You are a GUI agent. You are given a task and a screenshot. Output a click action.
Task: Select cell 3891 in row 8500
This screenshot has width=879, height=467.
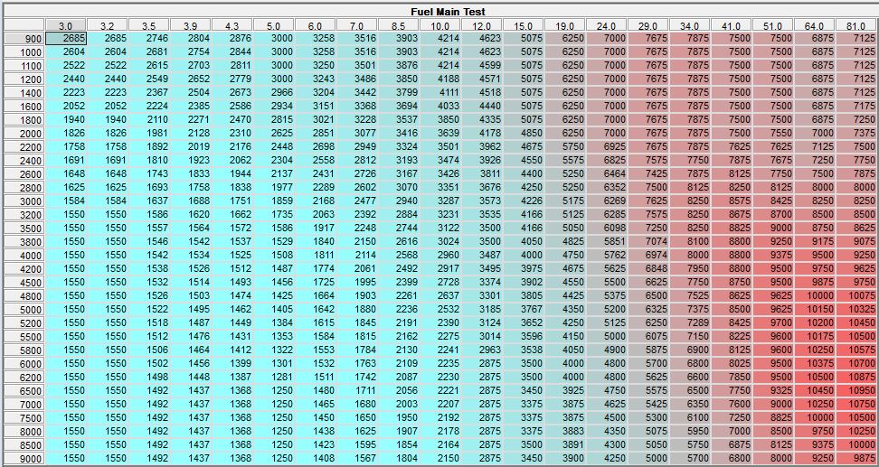click(565, 444)
